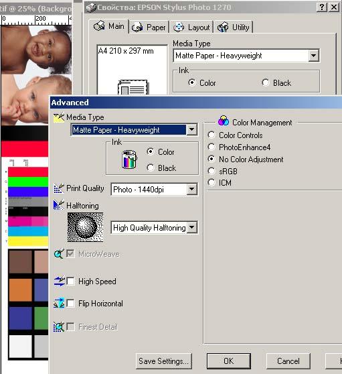Open Media Type dropdown in Advanced dialog
Image resolution: width=342 pixels, height=374 pixels.
point(191,130)
